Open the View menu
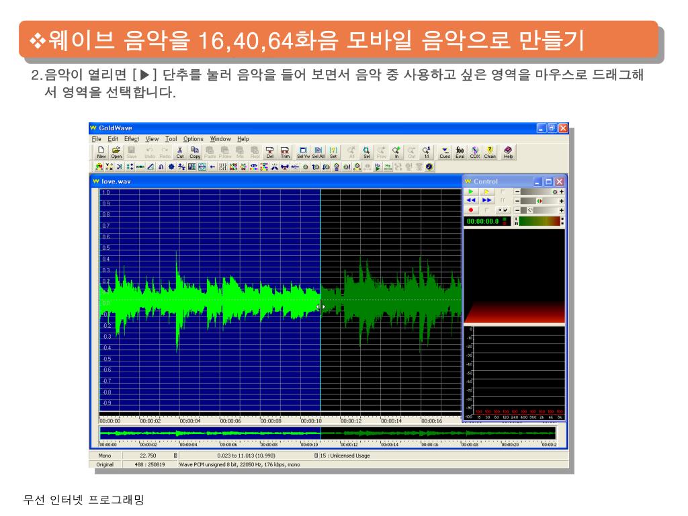The height and width of the screenshot is (516, 688). click(x=152, y=138)
